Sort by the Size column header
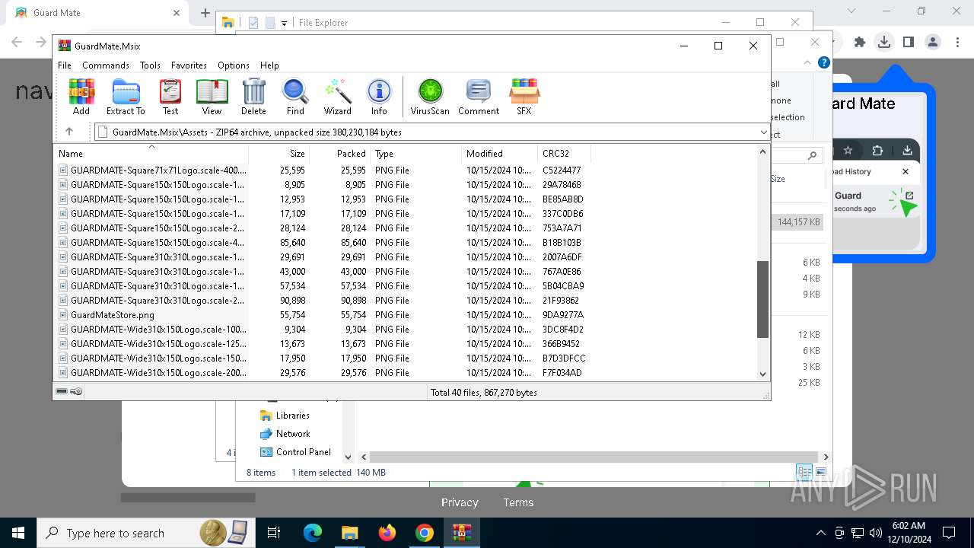The image size is (974, 548). (279, 154)
